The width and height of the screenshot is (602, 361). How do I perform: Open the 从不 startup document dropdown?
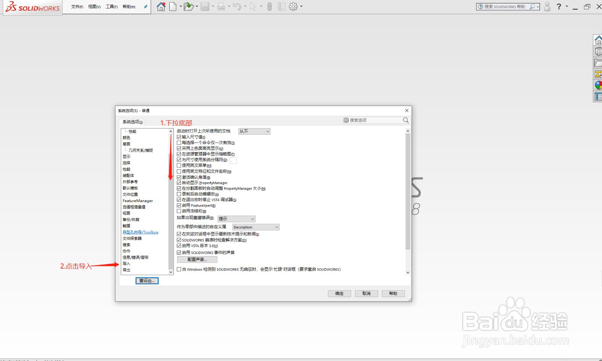[x=254, y=131]
